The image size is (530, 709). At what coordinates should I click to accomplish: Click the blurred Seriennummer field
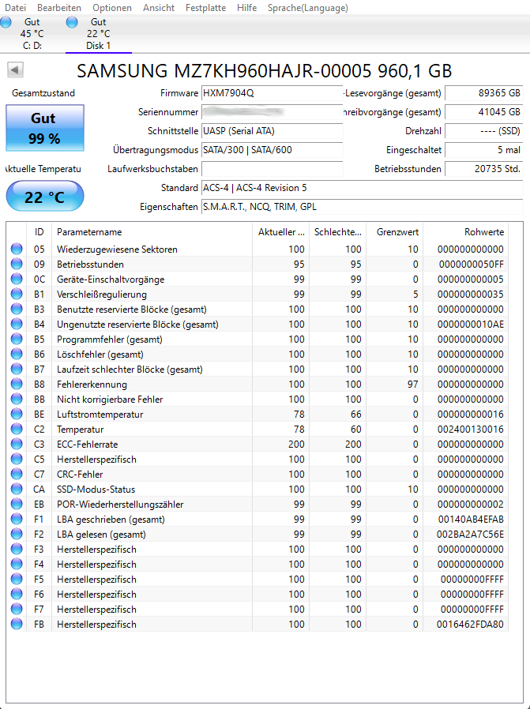[272, 112]
